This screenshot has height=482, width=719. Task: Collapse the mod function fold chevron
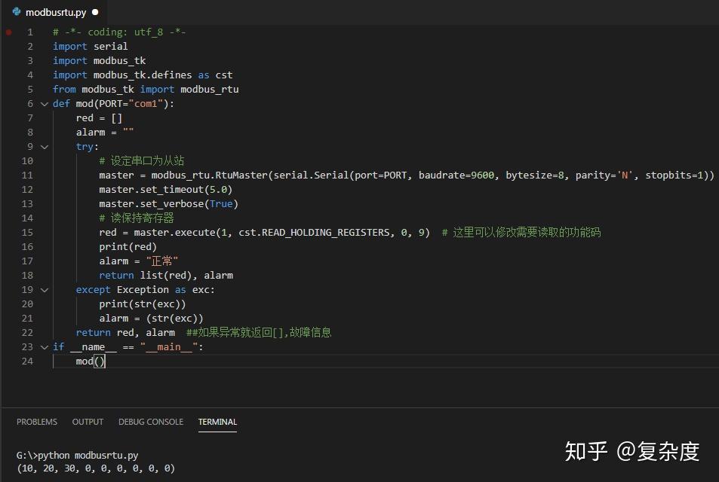pyautogui.click(x=44, y=103)
